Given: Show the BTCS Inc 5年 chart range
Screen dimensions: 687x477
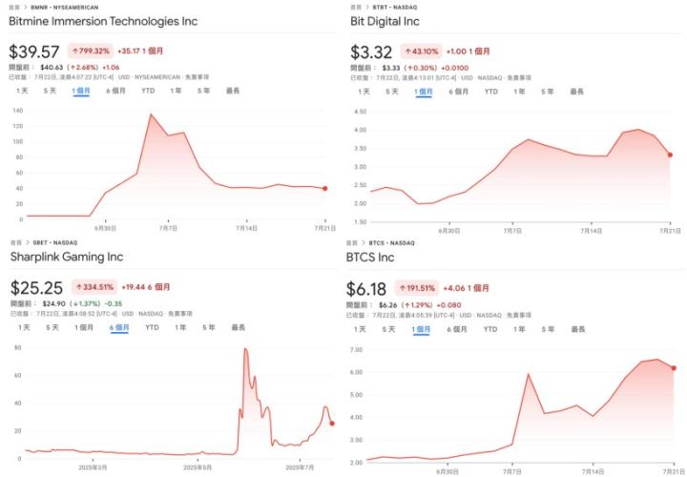Looking at the screenshot, I should click(x=548, y=329).
